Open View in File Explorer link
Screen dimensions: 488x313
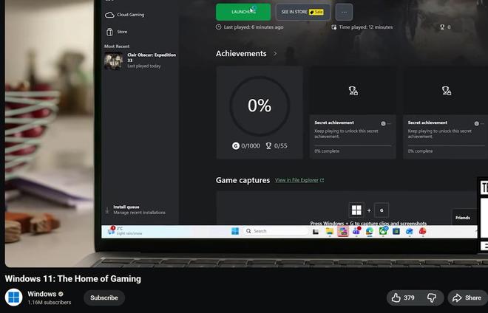pos(299,180)
